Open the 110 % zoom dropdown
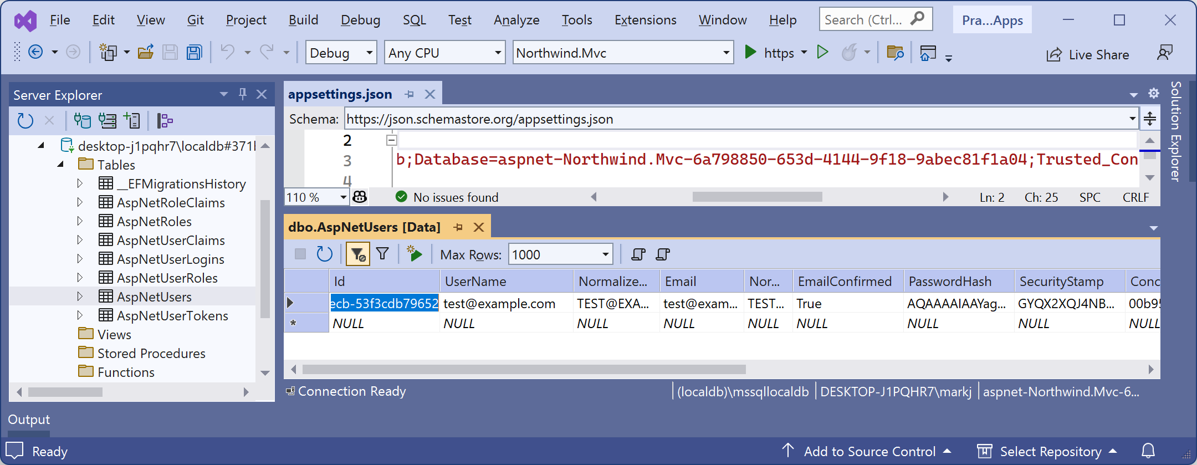1197x465 pixels. (343, 197)
